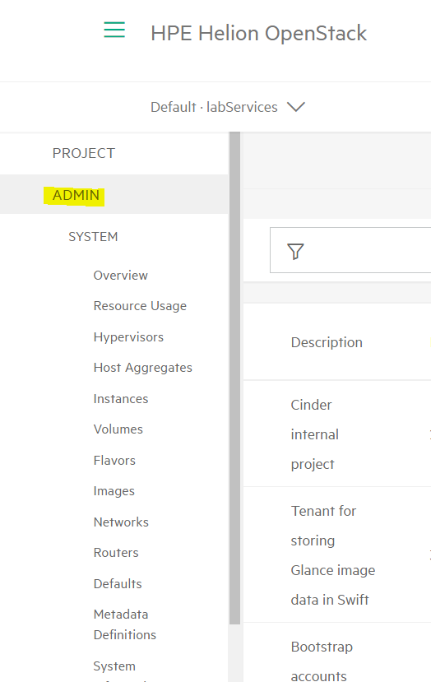The image size is (431, 682).
Task: Open the Volumes admin page
Action: [x=118, y=429]
